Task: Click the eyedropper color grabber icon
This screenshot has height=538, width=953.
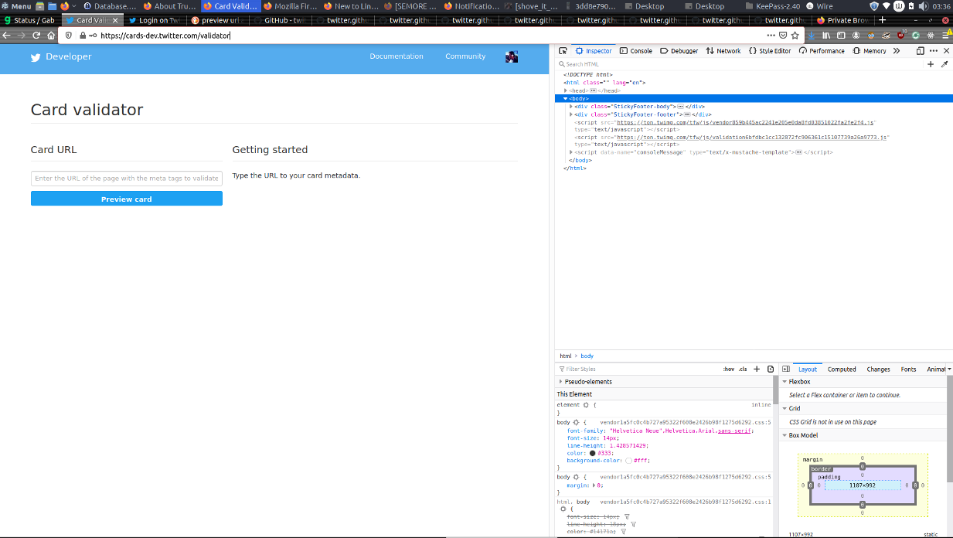Action: pyautogui.click(x=944, y=64)
